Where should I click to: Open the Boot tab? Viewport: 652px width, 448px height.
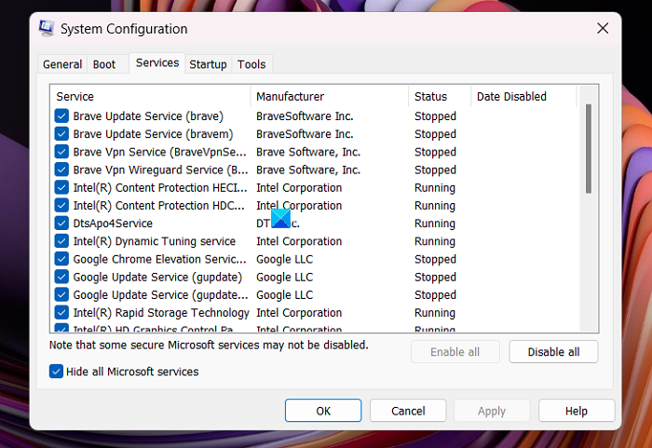pyautogui.click(x=104, y=64)
